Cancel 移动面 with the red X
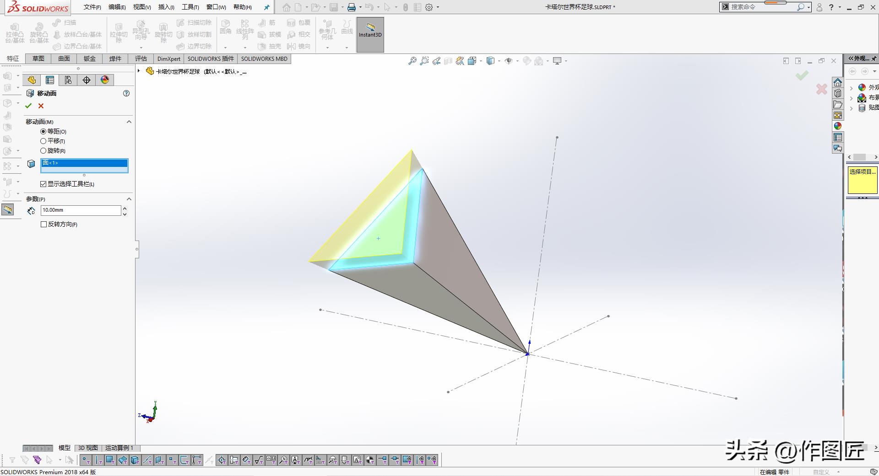Viewport: 879px width, 476px height. tap(41, 106)
